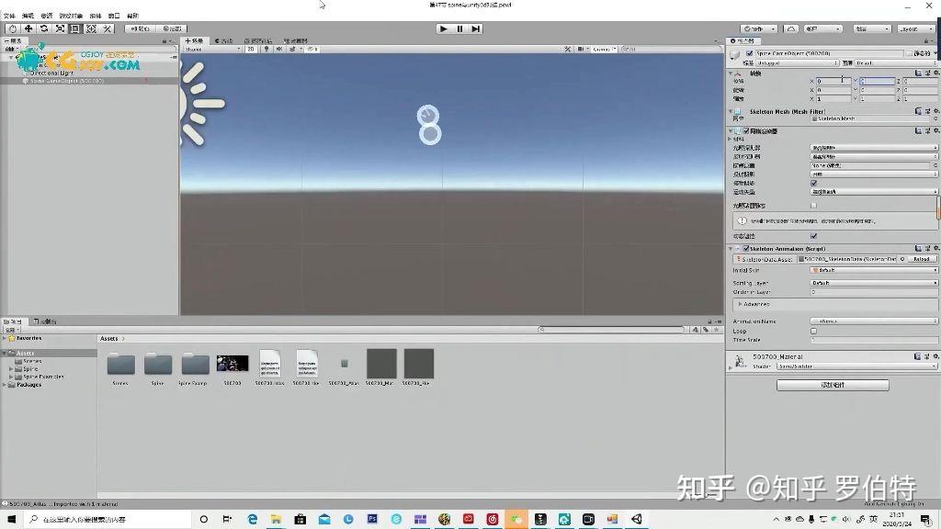Disable the Skeleton Animation component checkbox
This screenshot has width=941, height=529.
pos(747,248)
